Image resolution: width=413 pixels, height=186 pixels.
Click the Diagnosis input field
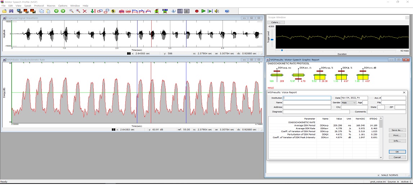[x=316, y=112]
